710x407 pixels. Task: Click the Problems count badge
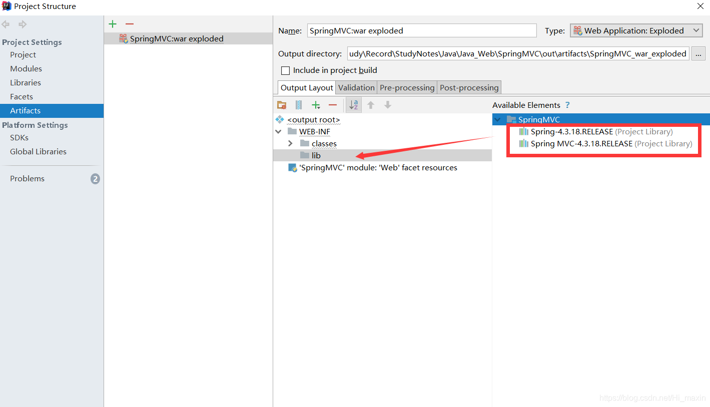pyautogui.click(x=95, y=179)
